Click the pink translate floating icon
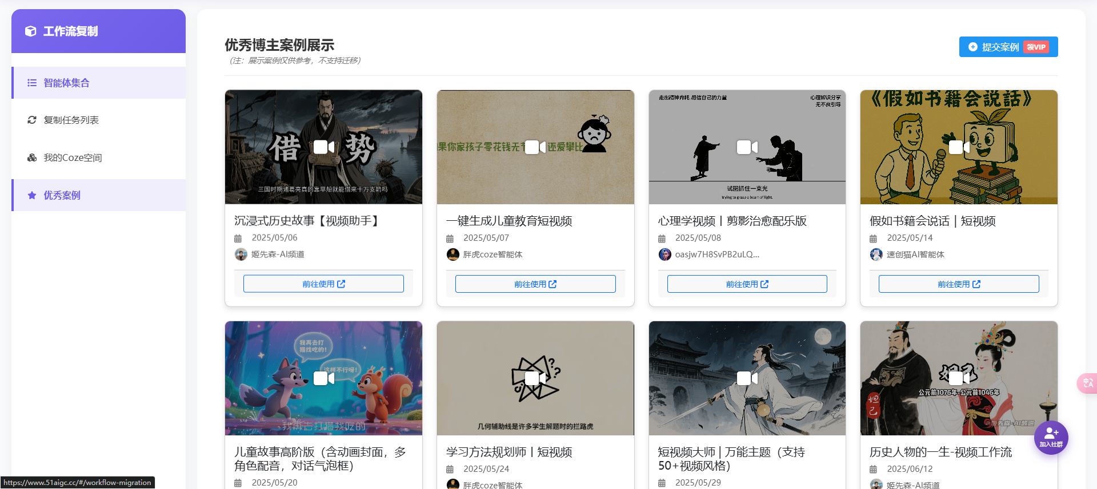The image size is (1097, 489). click(x=1087, y=383)
